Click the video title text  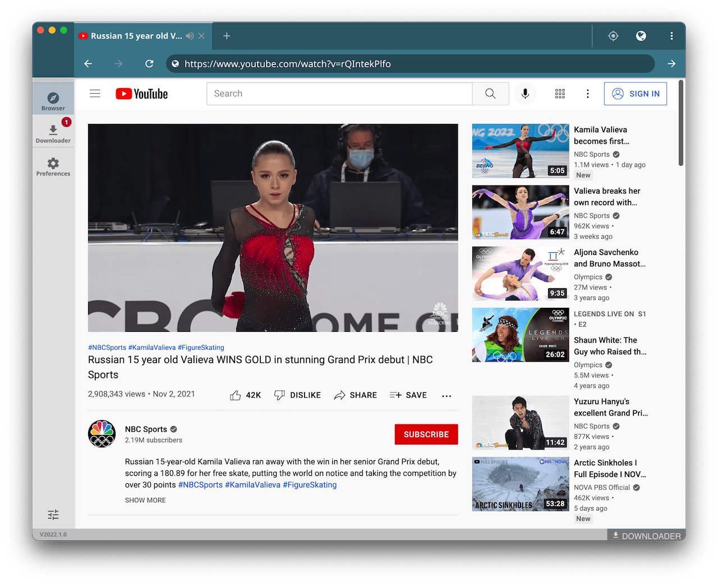pyautogui.click(x=260, y=367)
